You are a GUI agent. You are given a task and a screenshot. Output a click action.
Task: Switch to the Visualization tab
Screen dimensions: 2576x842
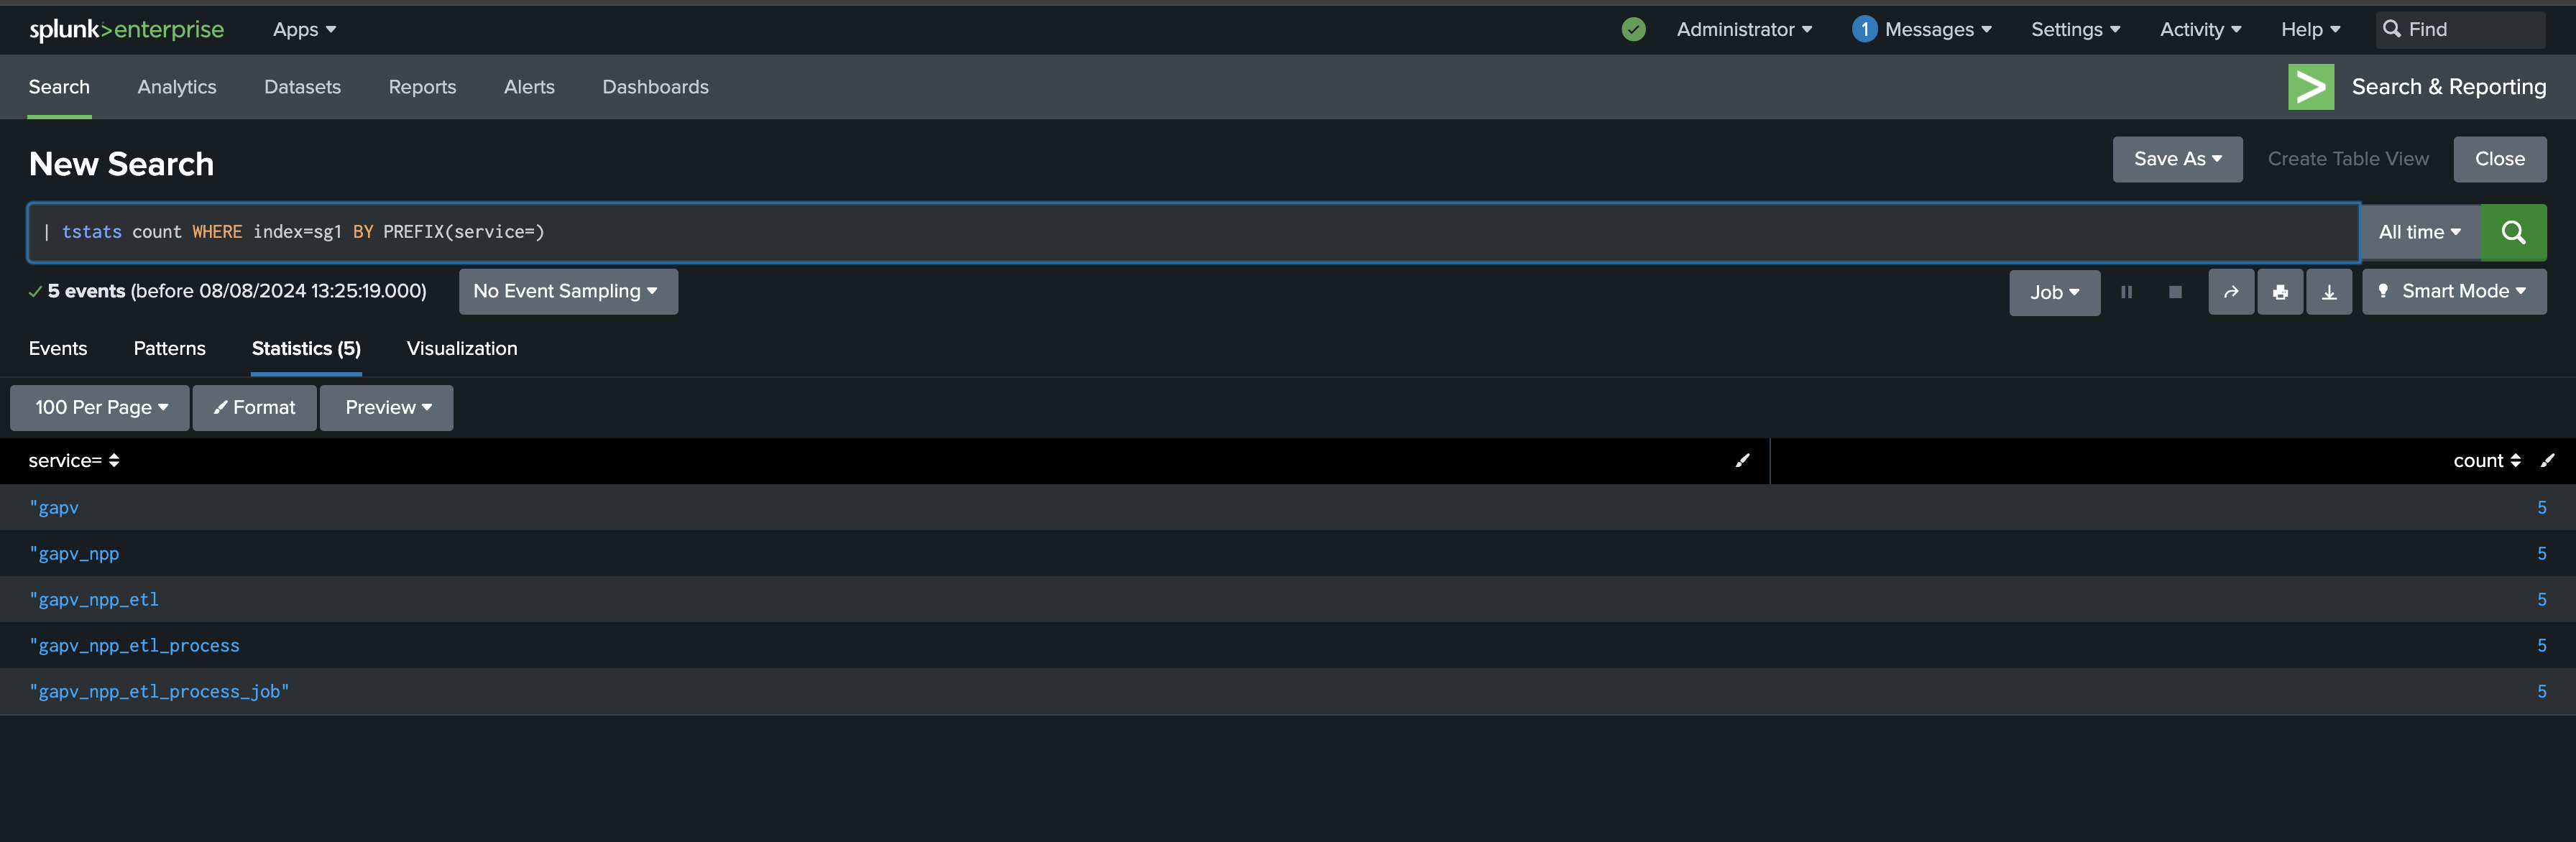[462, 349]
